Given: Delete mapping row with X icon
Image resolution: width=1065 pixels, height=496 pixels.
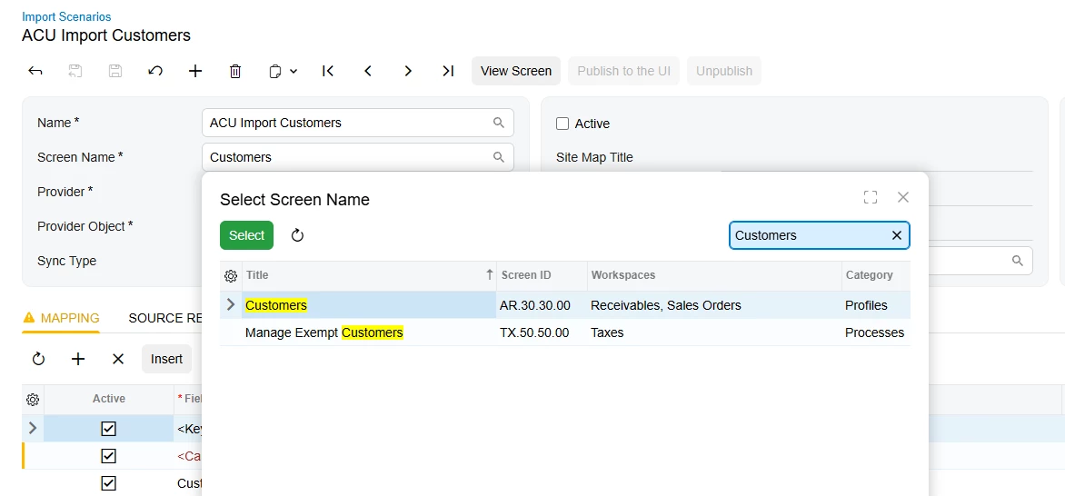Looking at the screenshot, I should tap(118, 359).
